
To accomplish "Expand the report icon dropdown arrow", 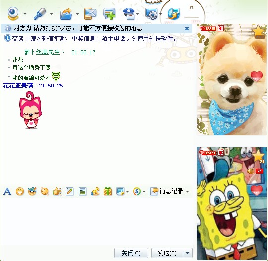I will coord(137,14).
